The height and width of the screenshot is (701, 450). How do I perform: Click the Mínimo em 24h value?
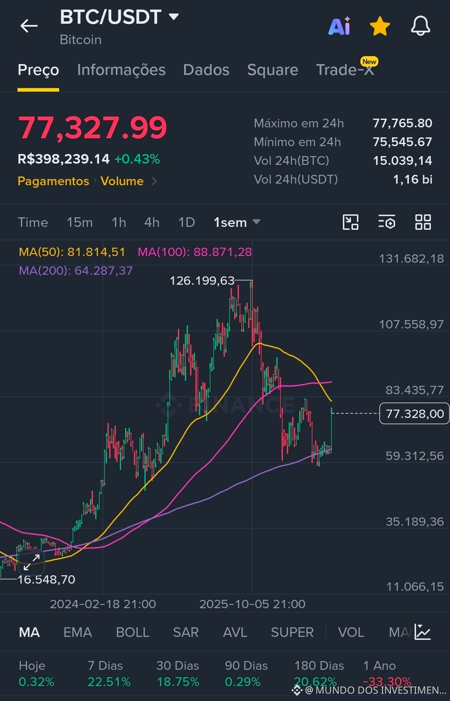coord(402,142)
